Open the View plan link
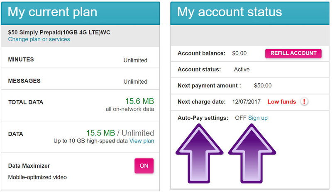The width and height of the screenshot is (332, 193). point(142,141)
